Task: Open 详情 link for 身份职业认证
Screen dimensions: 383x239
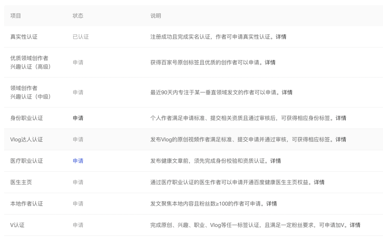Action: click(341, 118)
